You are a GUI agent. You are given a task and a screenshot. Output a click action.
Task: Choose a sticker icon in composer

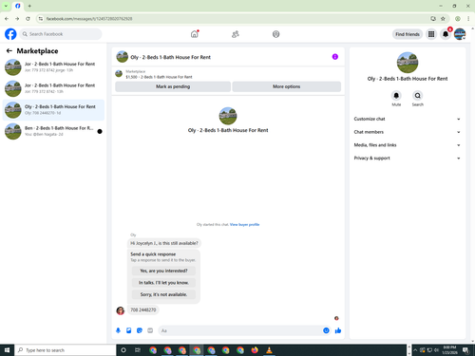pos(140,330)
